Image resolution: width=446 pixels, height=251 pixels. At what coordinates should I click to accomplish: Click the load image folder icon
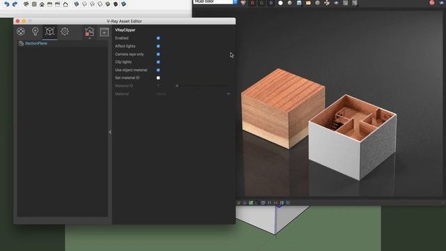tap(308, 3)
